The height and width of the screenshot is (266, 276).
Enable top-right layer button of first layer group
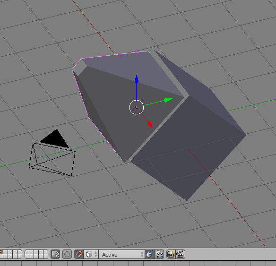point(19,252)
